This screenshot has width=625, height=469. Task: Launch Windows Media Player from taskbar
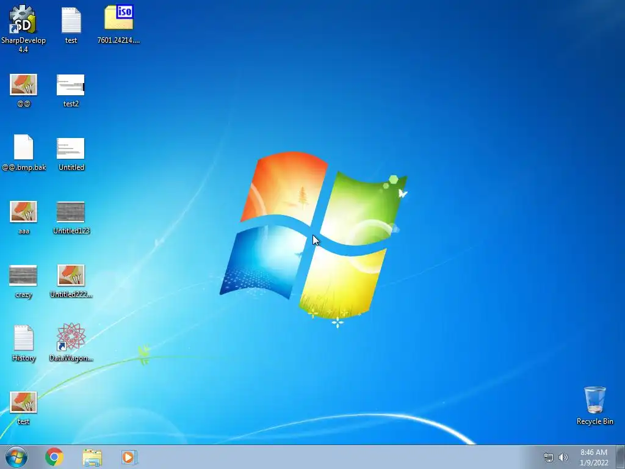(129, 457)
